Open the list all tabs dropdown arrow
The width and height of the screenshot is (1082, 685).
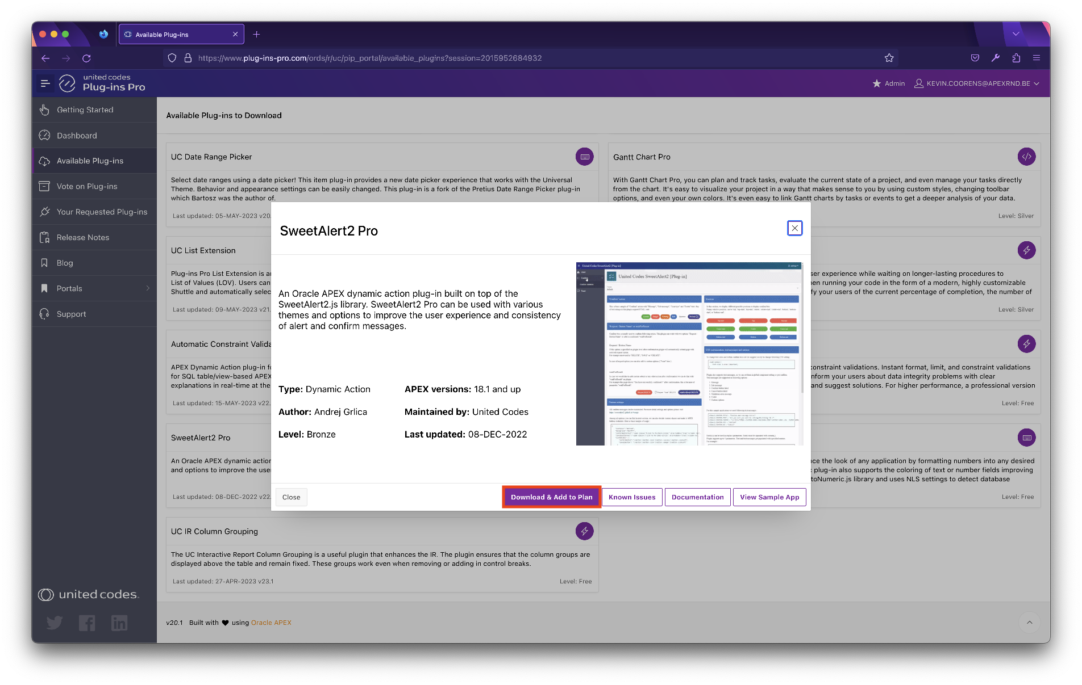(1016, 34)
